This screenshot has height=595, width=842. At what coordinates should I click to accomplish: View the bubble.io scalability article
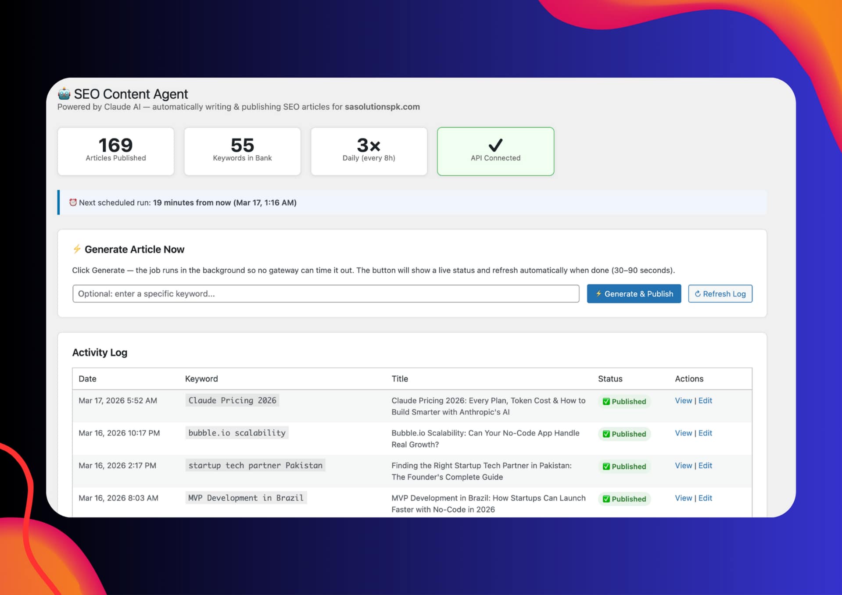tap(683, 433)
